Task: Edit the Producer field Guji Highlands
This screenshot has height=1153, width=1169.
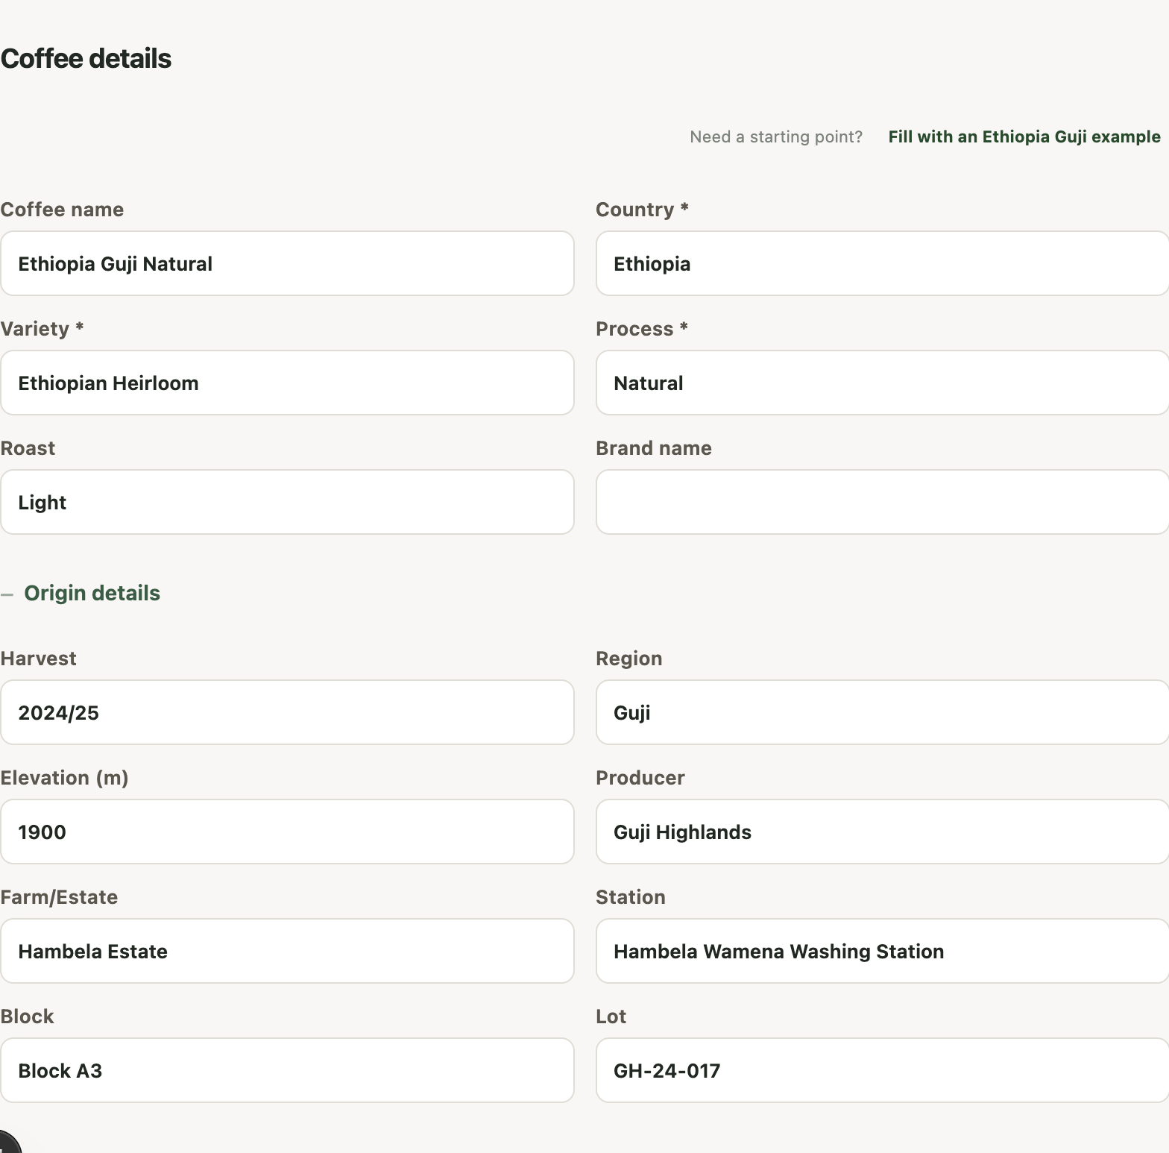Action: pos(882,832)
